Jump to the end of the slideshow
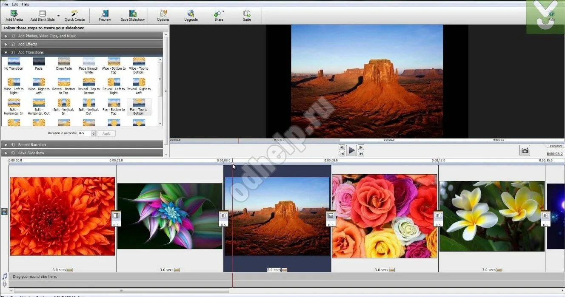 coord(361,153)
